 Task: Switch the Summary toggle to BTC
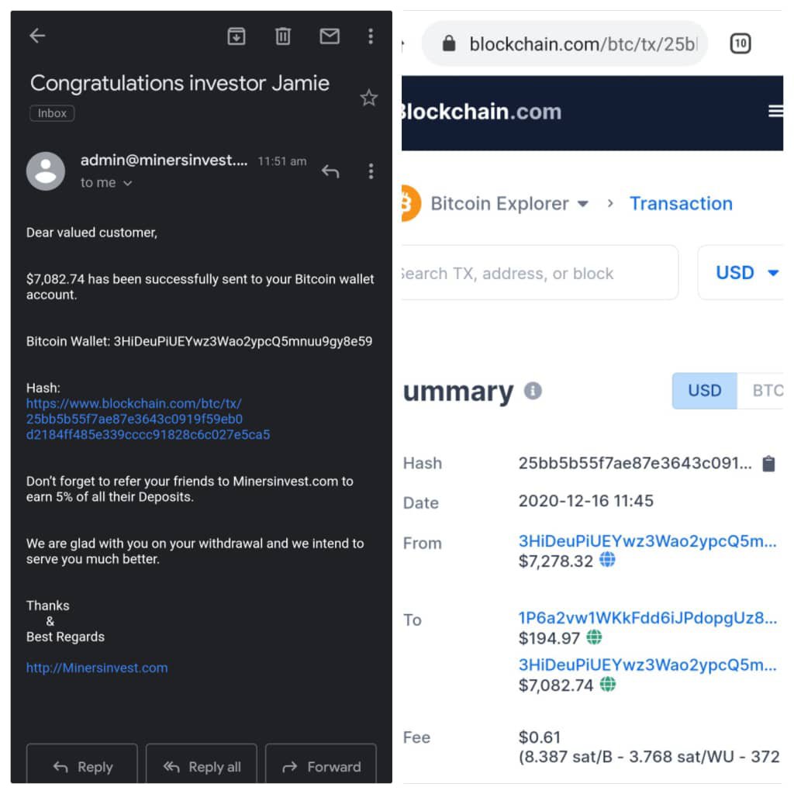pyautogui.click(x=767, y=391)
